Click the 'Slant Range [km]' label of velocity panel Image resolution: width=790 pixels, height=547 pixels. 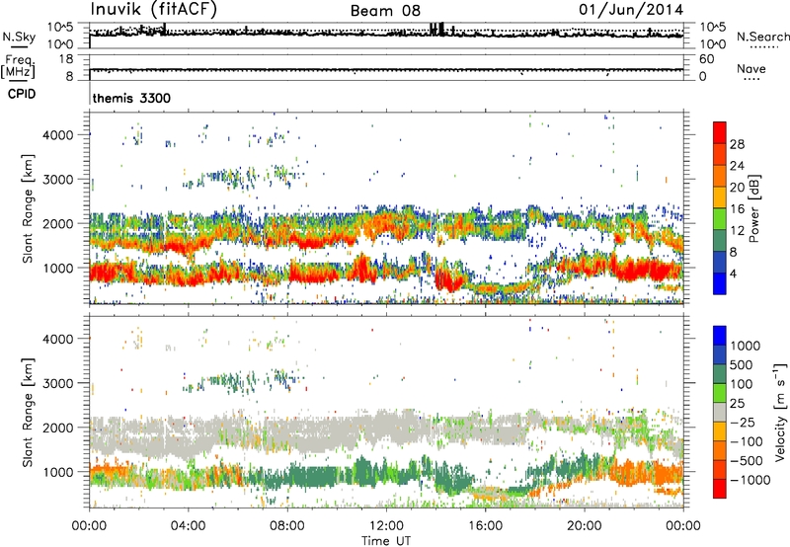(x=28, y=413)
